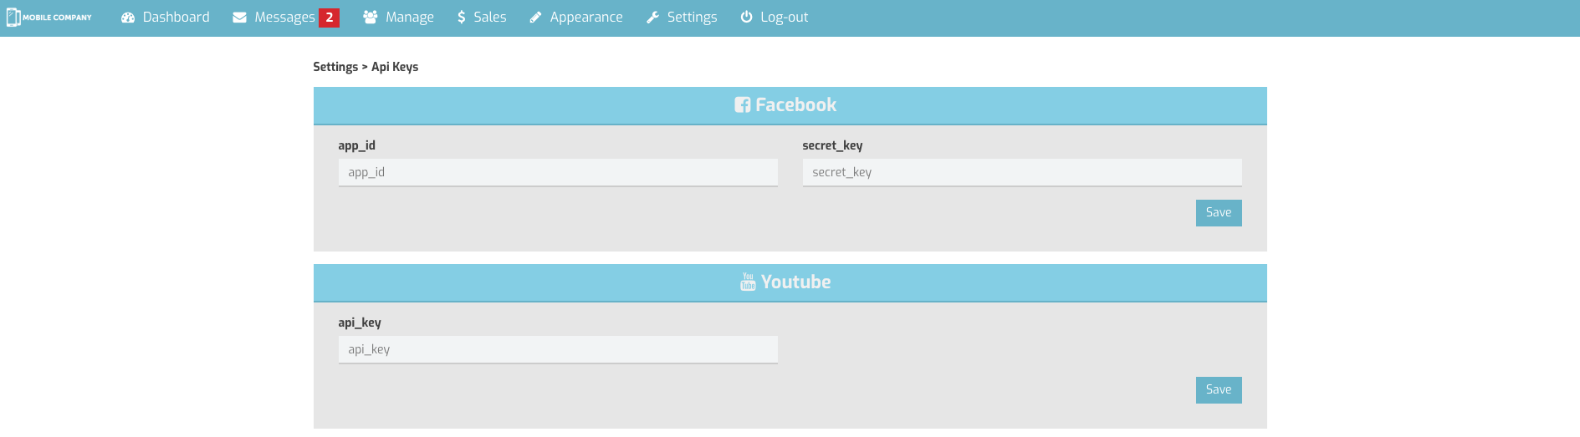Image resolution: width=1580 pixels, height=437 pixels.
Task: Click the Sales dollar sign icon
Action: click(461, 18)
